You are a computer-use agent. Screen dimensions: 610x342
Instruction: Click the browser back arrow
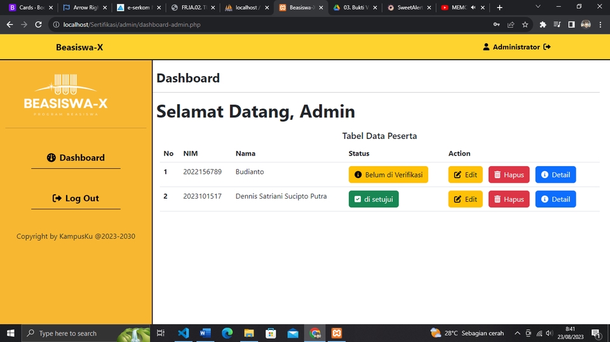pyautogui.click(x=10, y=25)
